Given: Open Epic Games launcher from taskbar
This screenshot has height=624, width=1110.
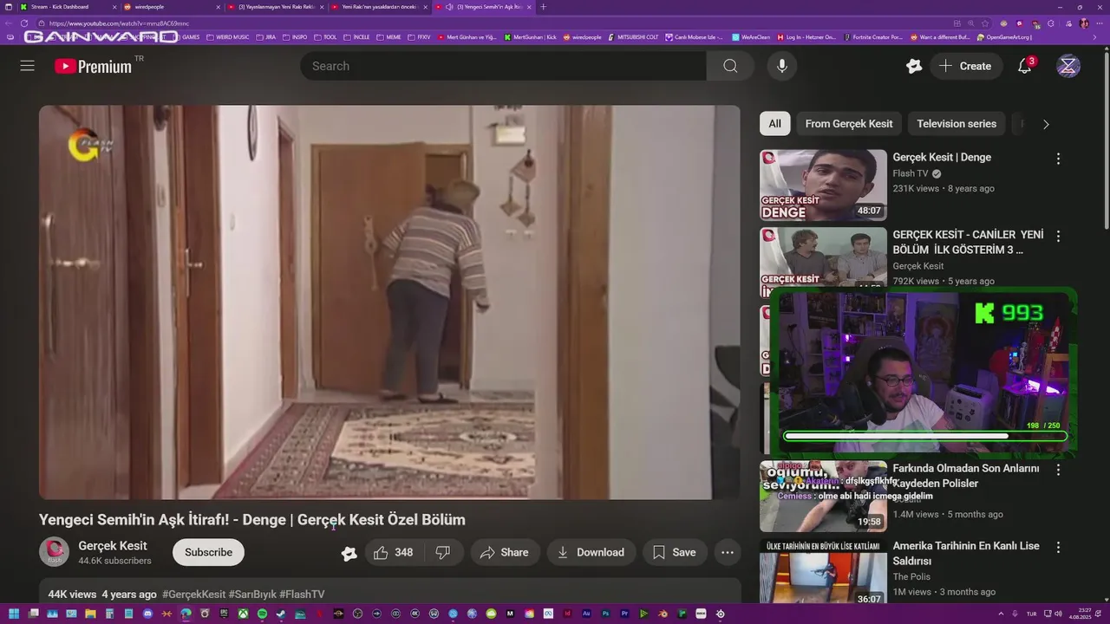Looking at the screenshot, I should (224, 614).
